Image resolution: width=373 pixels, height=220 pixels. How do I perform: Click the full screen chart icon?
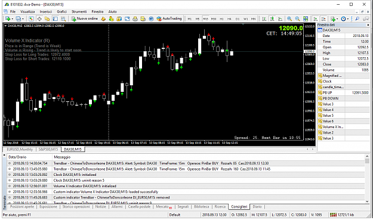pos(127,18)
